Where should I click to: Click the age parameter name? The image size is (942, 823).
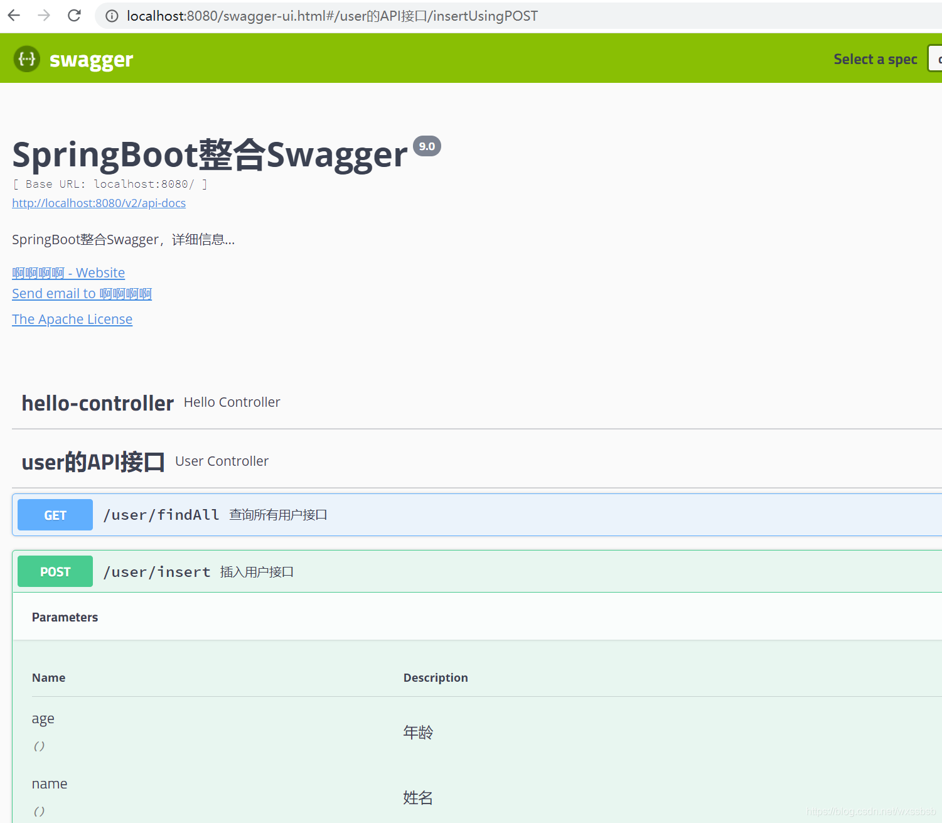43,719
